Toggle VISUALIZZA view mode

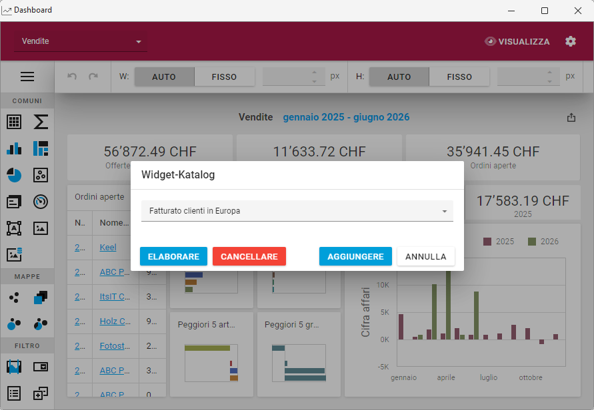[x=517, y=41]
